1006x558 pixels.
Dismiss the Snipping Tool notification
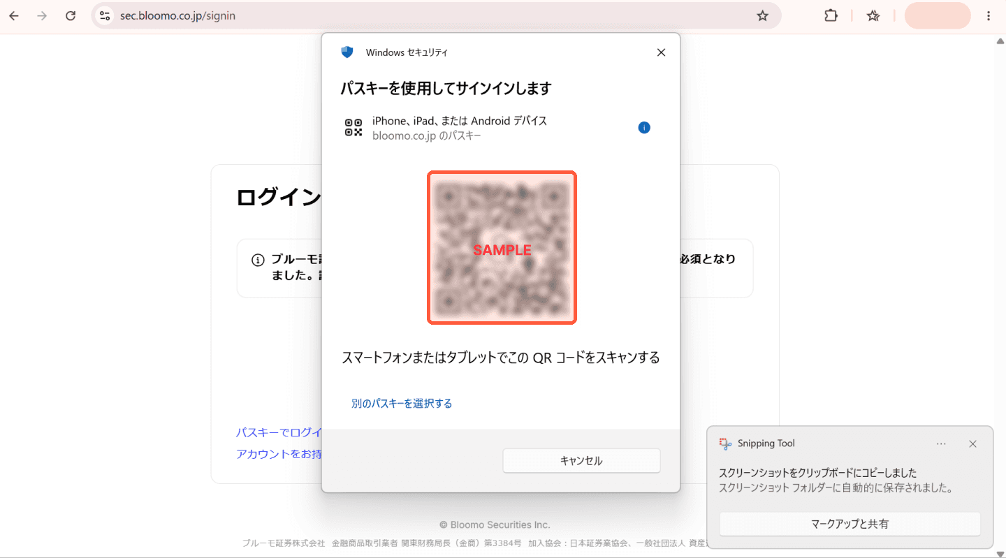[972, 443]
